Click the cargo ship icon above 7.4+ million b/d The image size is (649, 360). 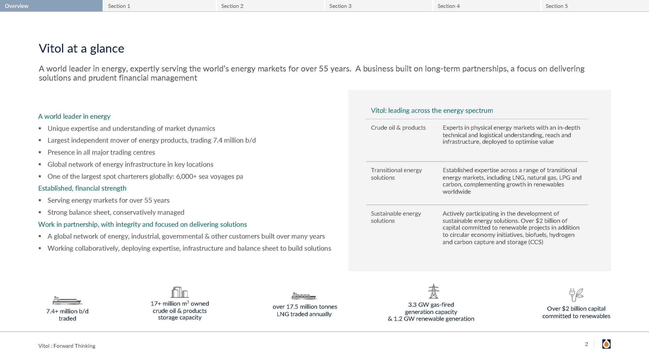click(x=67, y=300)
